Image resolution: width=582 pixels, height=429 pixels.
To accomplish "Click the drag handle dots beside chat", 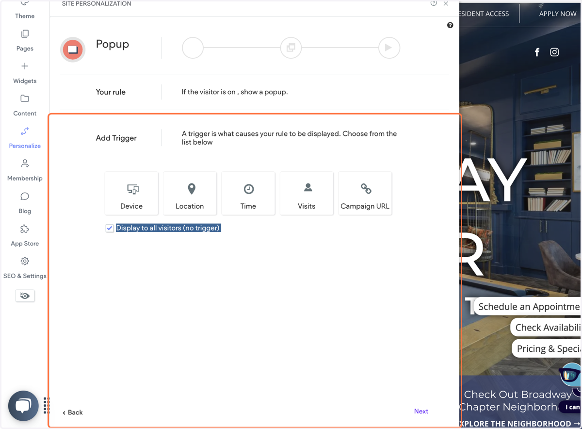I will (46, 406).
